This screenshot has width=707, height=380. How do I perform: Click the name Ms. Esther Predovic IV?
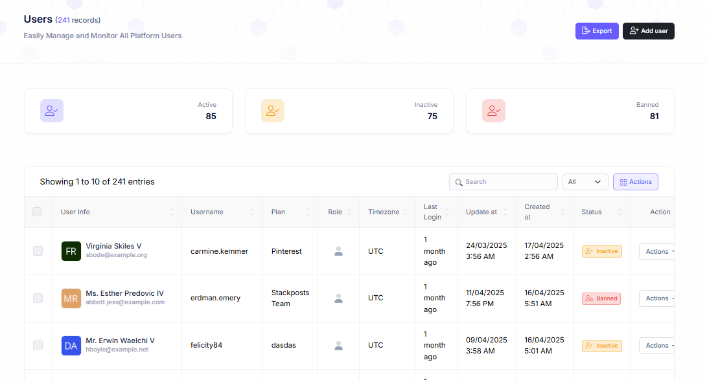125,293
